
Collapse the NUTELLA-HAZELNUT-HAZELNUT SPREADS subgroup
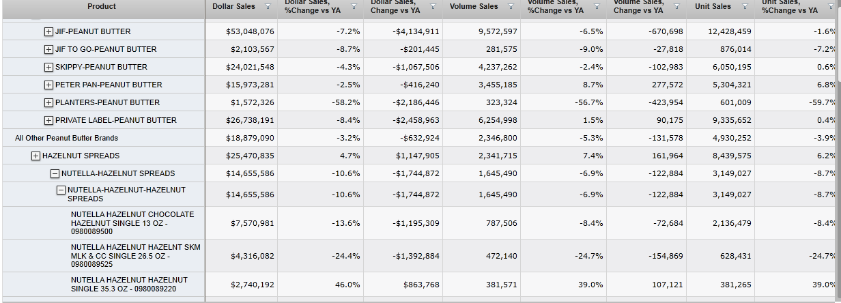61,190
